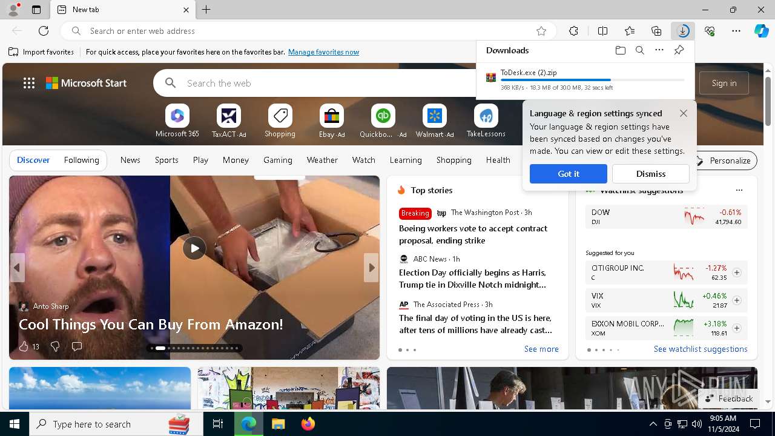775x436 pixels.
Task: Open Browser essentials heart icon
Action: tap(710, 31)
